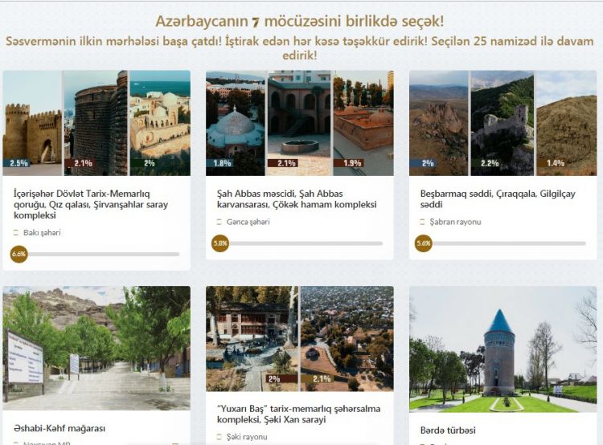
Task: Open the "Yuxarı Baş" tarix-memarlıq title link
Action: coord(298,414)
